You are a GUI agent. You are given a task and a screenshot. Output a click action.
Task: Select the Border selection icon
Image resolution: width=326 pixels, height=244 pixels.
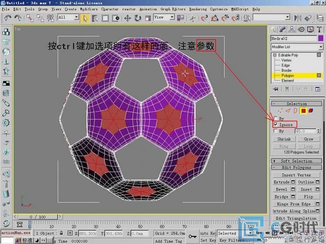pos(295,111)
